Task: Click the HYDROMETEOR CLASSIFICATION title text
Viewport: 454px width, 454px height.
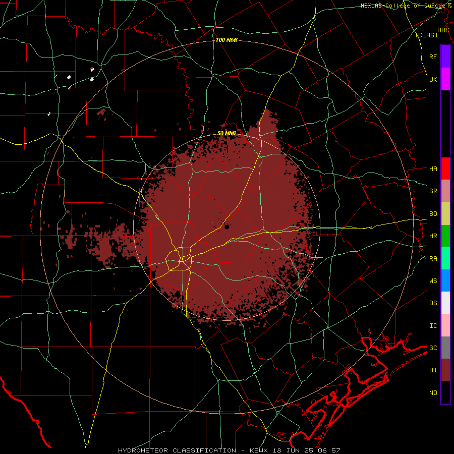Action: click(177, 450)
